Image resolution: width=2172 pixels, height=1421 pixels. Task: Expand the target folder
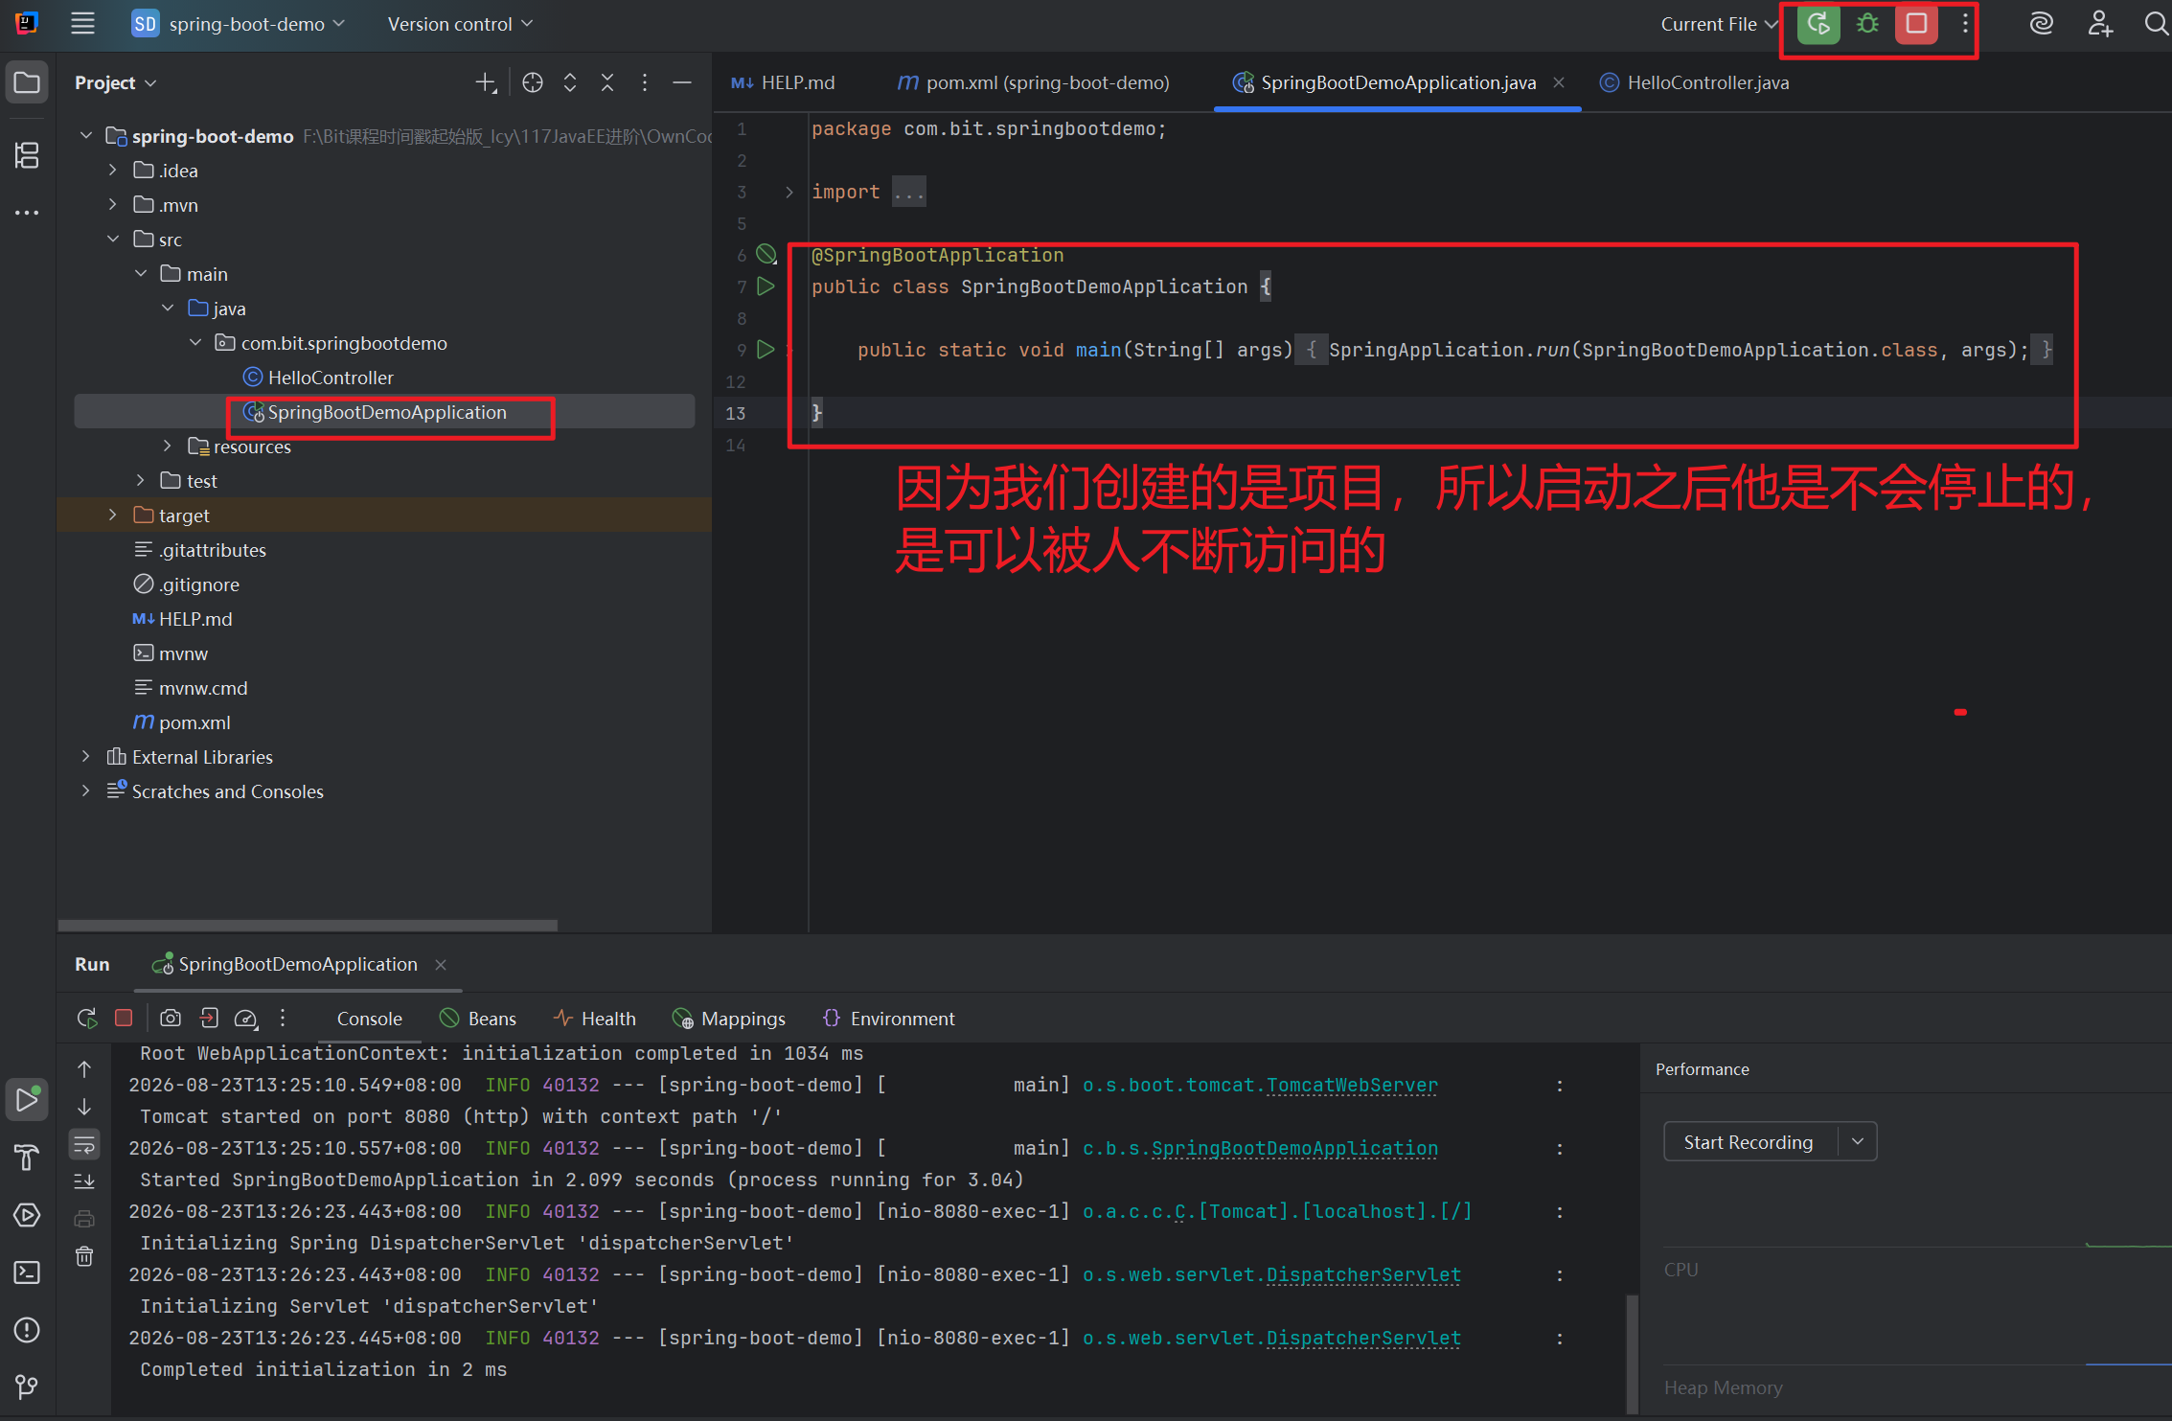113,515
